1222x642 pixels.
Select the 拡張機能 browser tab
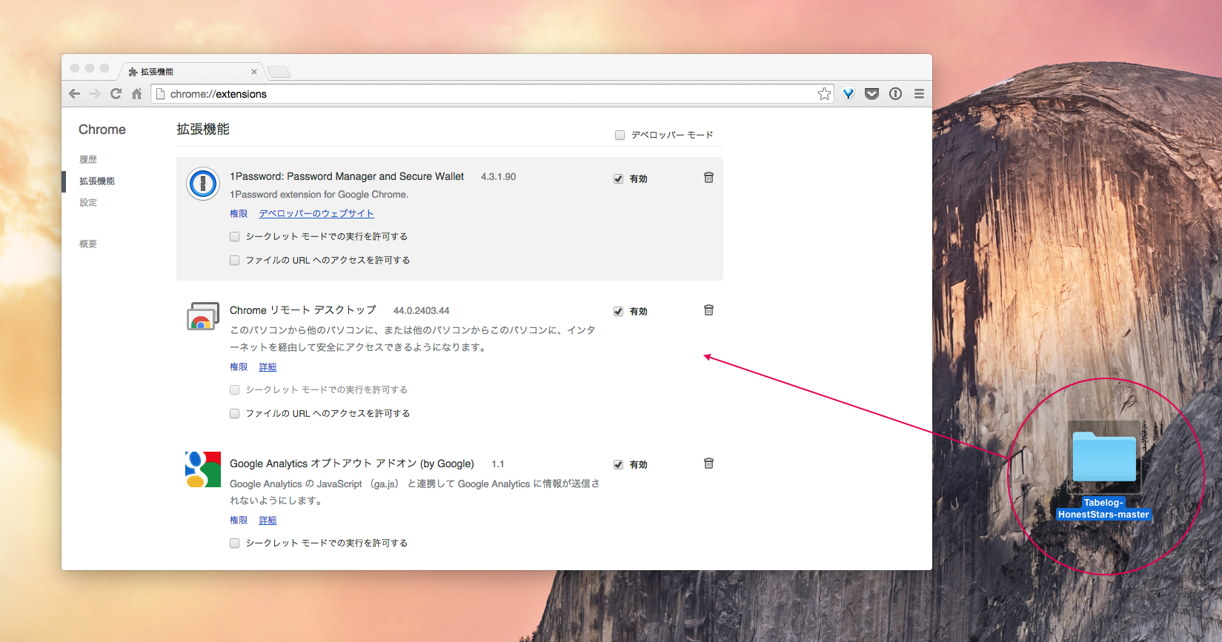[191, 72]
